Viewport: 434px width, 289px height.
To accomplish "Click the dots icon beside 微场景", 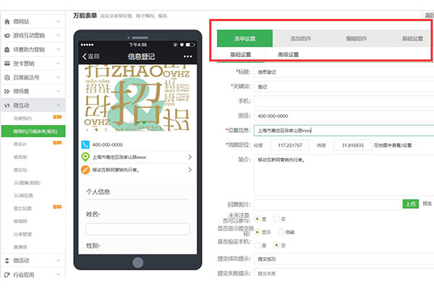I will 7,91.
